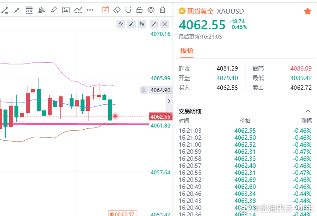Image resolution: width=317 pixels, height=216 pixels.
Task: Click the 价格 column header
Action: [x=245, y=121]
